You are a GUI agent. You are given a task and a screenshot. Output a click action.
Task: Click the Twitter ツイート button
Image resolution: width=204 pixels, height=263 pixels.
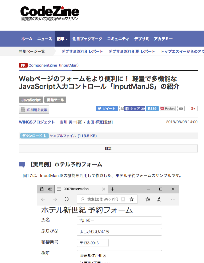pos(107,109)
